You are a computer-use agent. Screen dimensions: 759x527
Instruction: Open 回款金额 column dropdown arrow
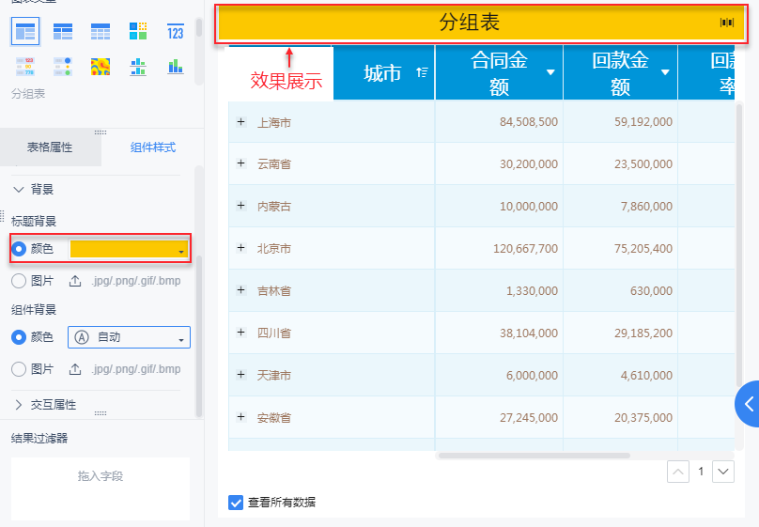pos(665,72)
